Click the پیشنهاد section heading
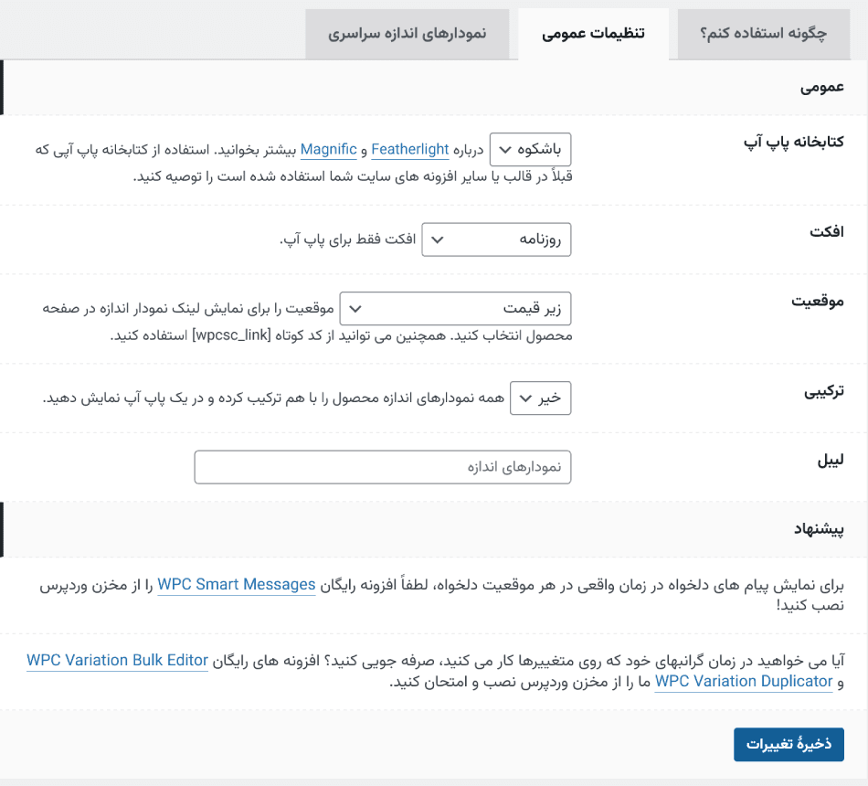 (820, 529)
